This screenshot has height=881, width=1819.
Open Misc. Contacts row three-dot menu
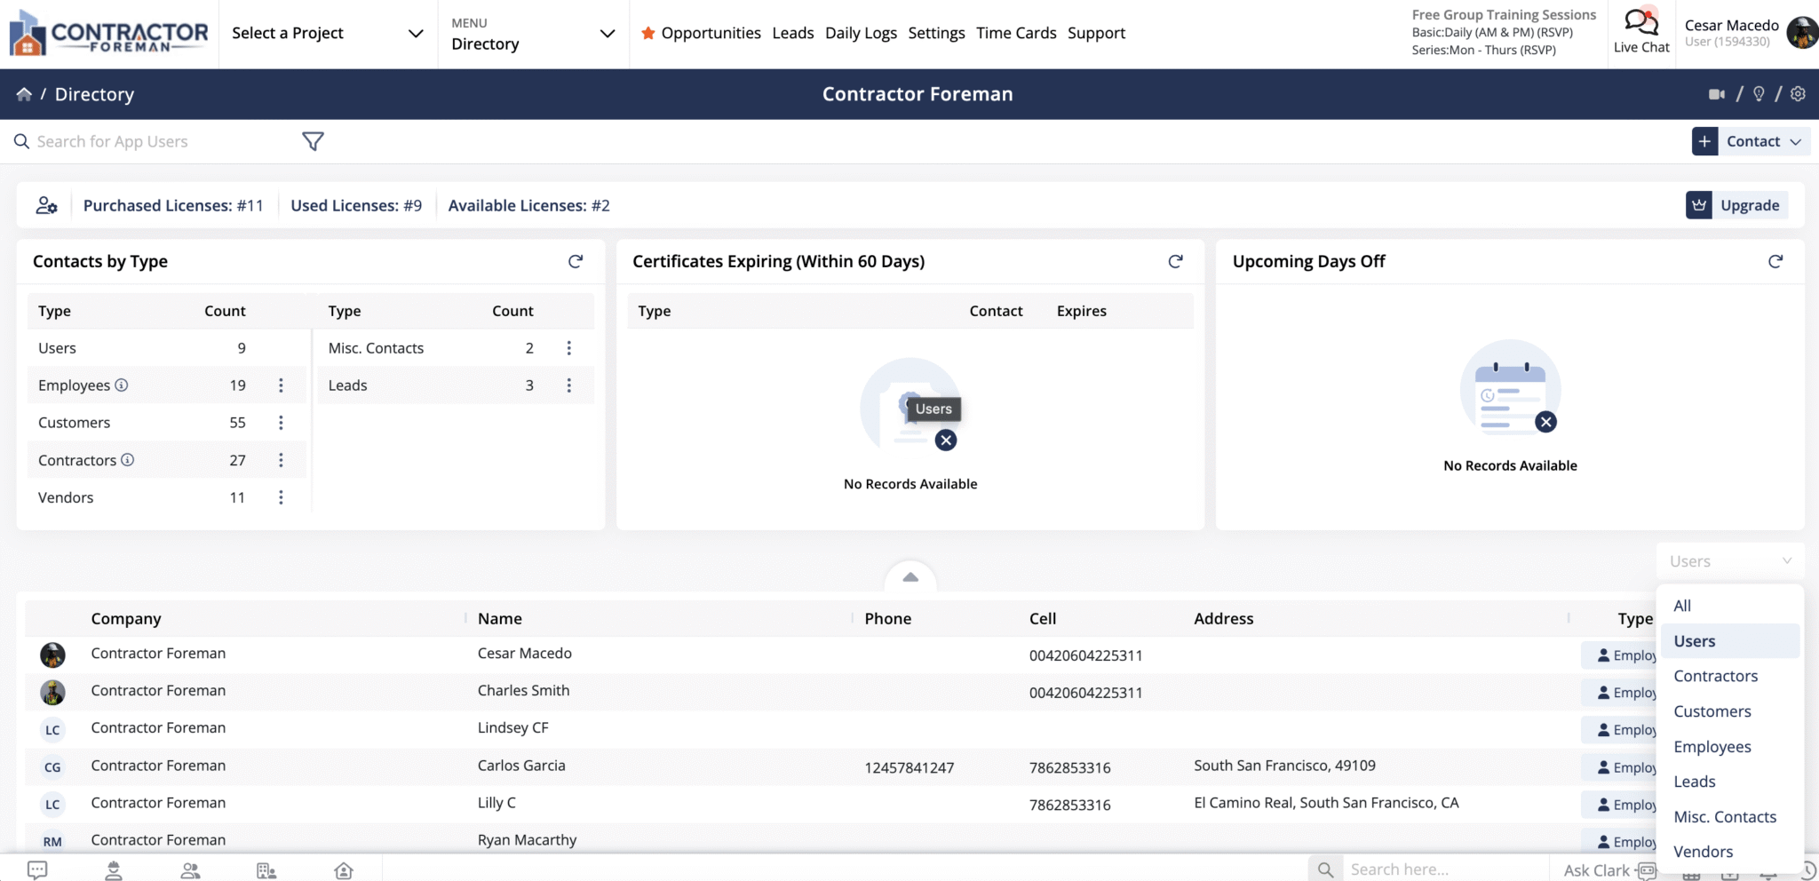(569, 348)
